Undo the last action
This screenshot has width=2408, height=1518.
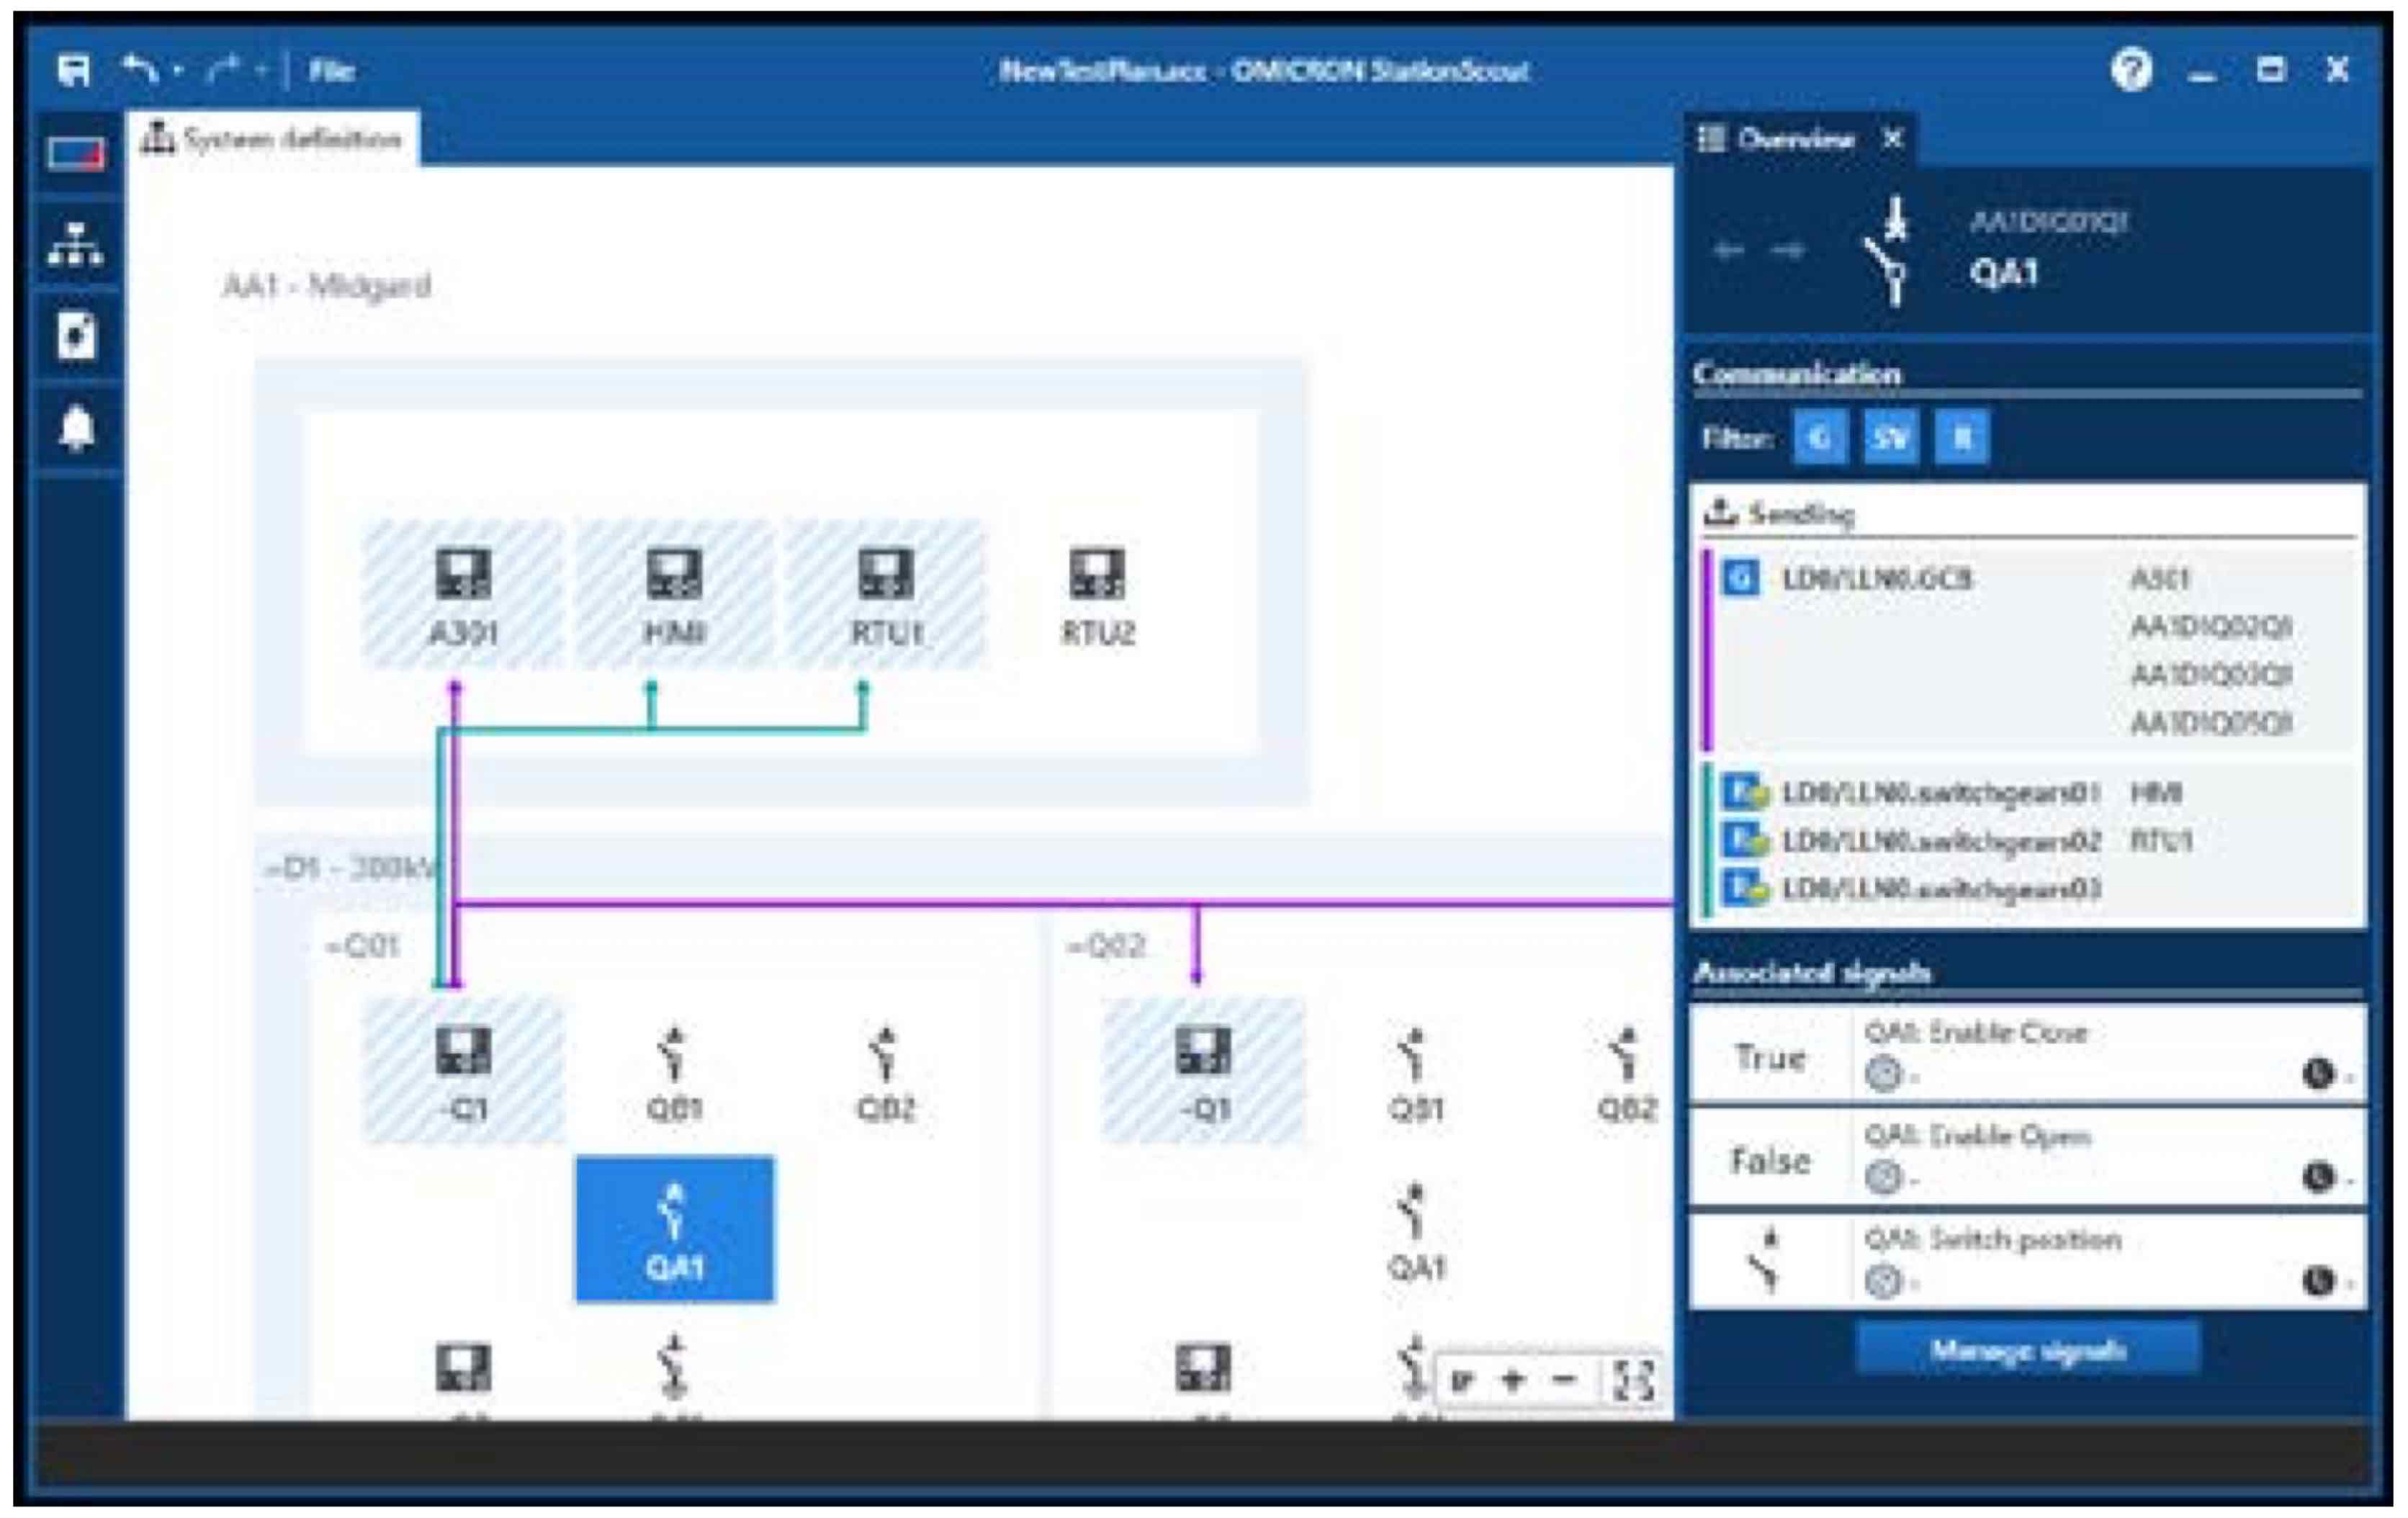point(140,69)
